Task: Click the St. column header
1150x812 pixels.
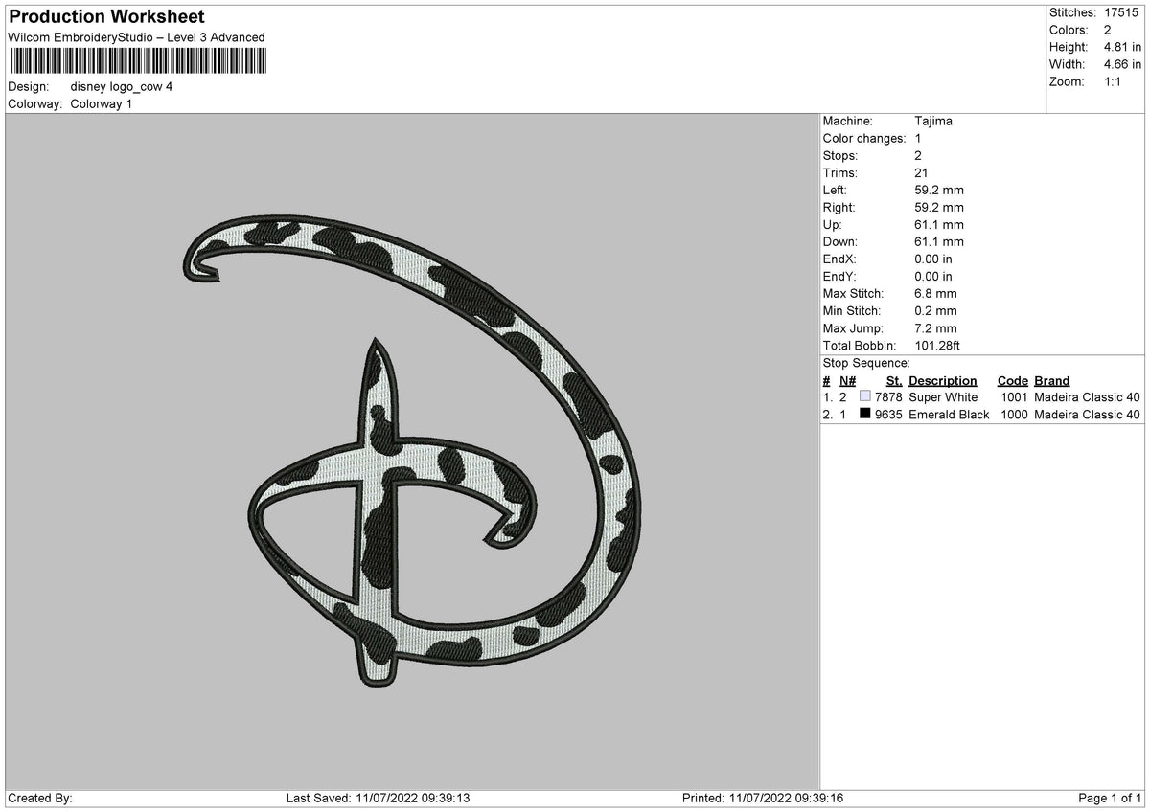Action: pos(894,380)
